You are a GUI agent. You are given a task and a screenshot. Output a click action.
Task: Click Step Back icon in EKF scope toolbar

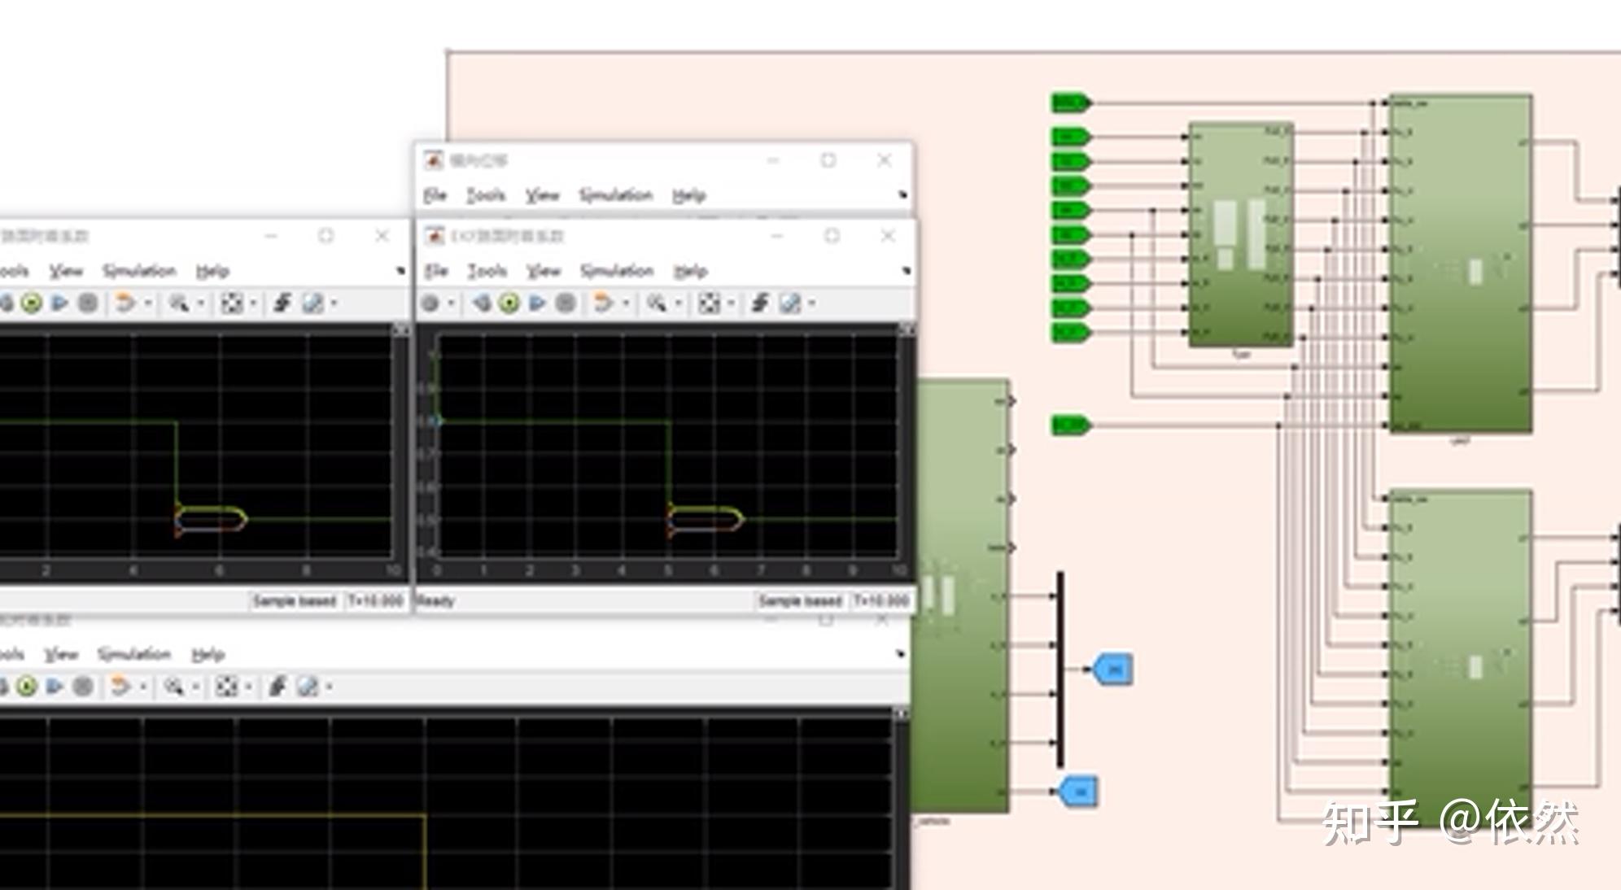point(481,303)
